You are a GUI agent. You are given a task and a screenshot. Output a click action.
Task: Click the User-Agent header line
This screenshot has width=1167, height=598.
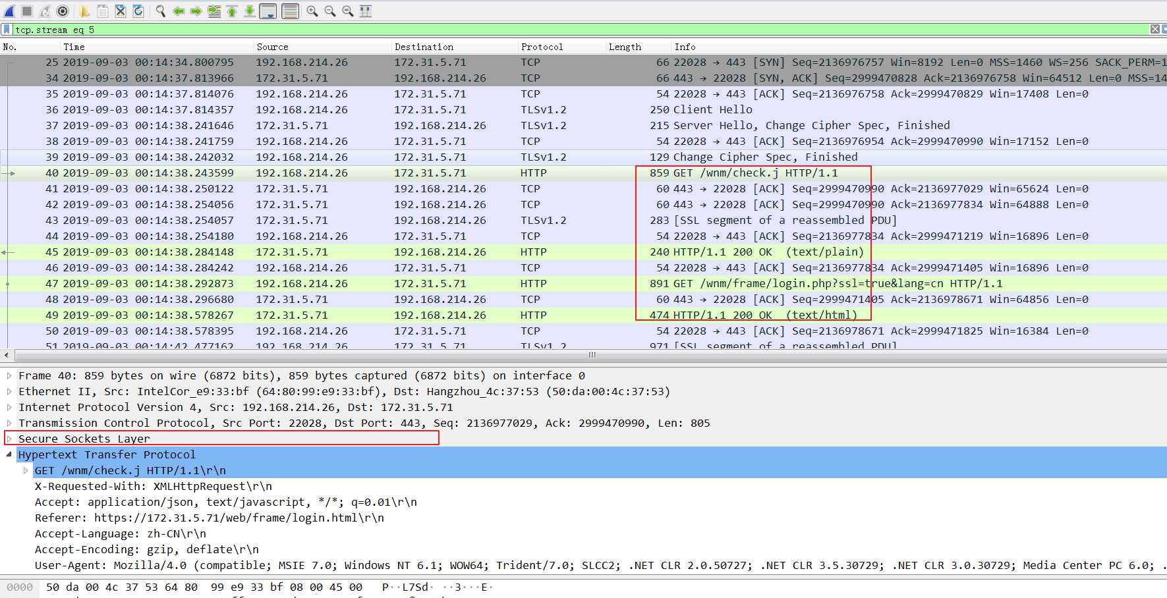point(600,565)
